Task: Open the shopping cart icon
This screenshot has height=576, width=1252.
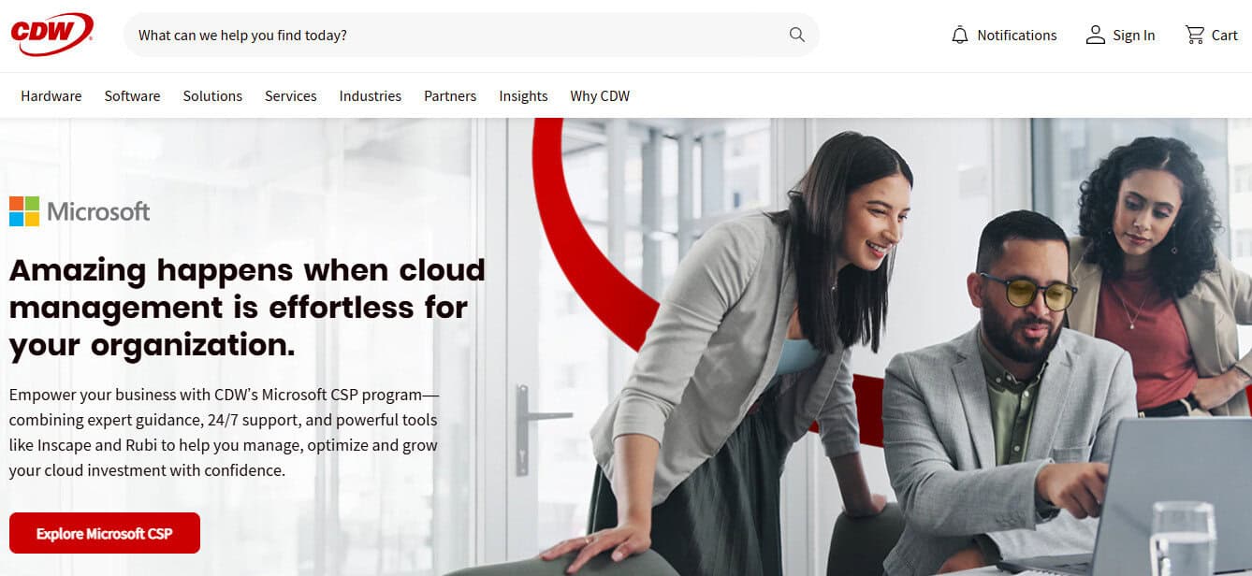Action: [x=1193, y=35]
